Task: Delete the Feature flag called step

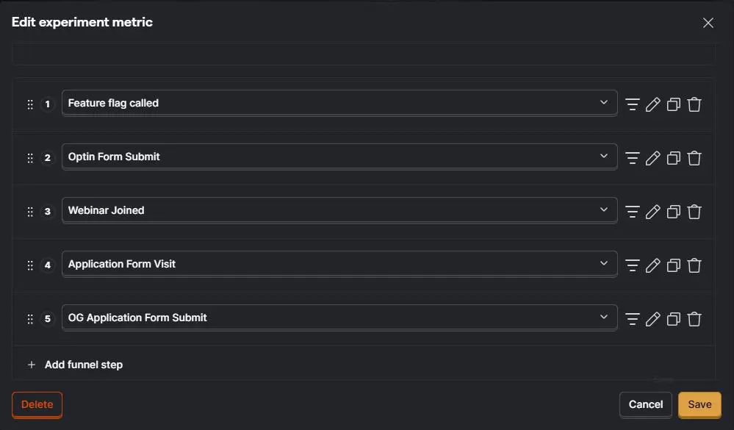Action: pos(694,104)
